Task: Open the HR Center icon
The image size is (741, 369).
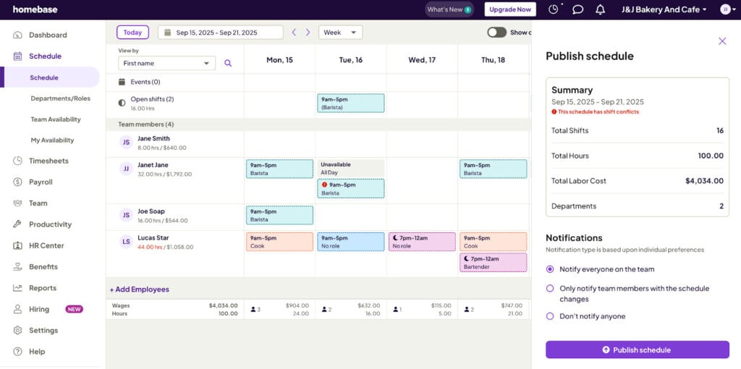Action: click(17, 246)
